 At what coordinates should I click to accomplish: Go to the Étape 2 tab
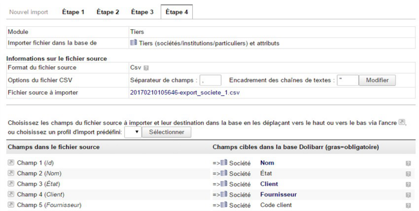click(108, 13)
